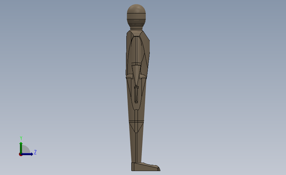Select the hanging hand with fingers on the model

[x=136, y=95]
